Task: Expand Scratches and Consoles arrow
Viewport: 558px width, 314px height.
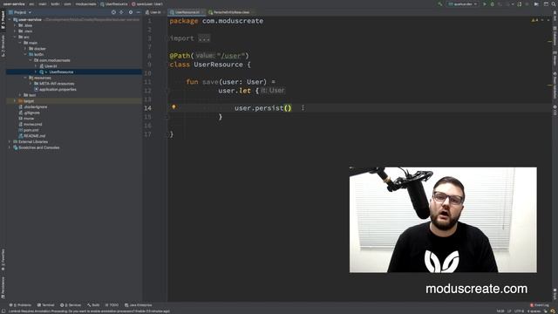Action: [x=10, y=147]
